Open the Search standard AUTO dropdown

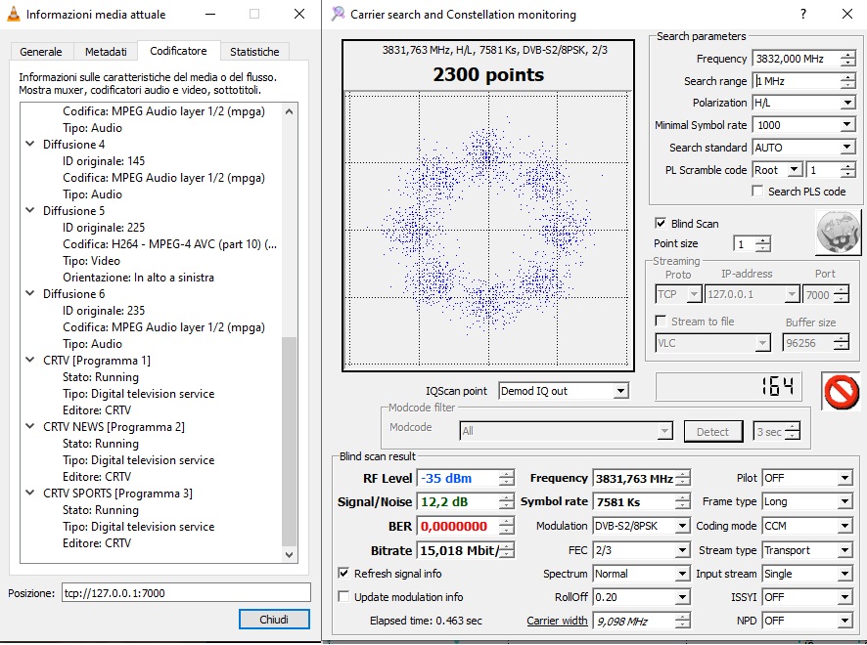(x=847, y=148)
